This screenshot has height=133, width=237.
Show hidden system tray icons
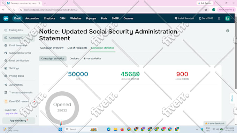click(197, 130)
